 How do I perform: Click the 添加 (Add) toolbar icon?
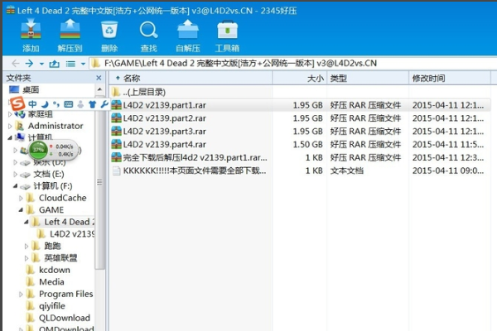pyautogui.click(x=31, y=35)
